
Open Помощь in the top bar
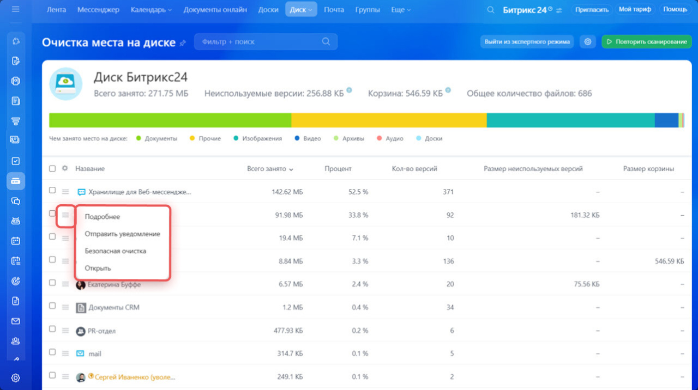click(x=675, y=10)
